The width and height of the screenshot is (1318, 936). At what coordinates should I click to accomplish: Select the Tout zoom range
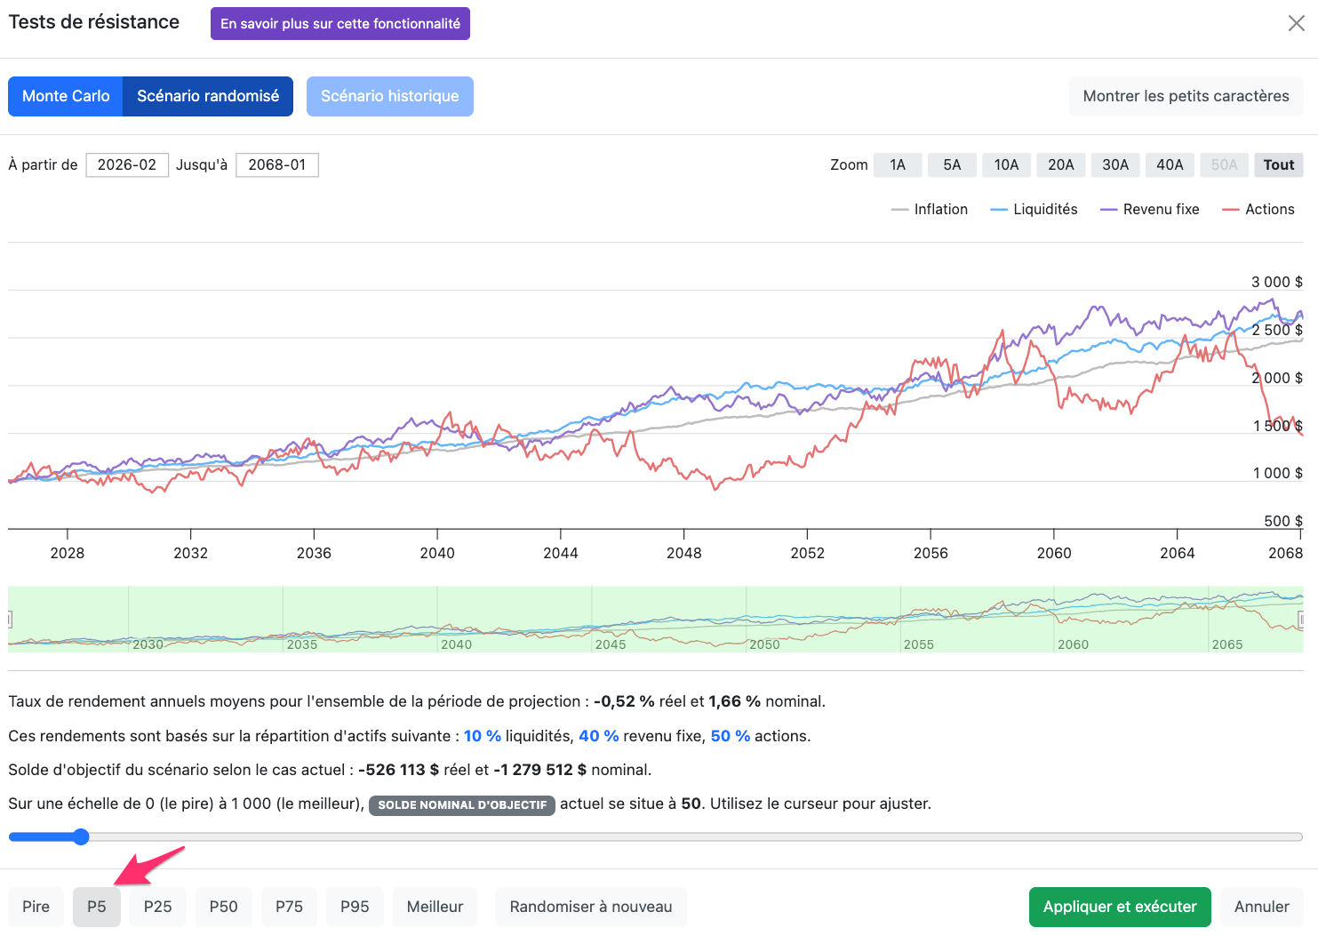click(x=1278, y=164)
